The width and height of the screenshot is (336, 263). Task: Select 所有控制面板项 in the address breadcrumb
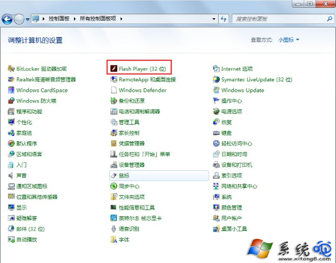(98, 19)
